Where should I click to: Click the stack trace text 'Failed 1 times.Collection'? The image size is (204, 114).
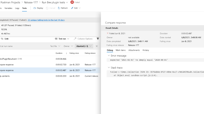pos(157,72)
